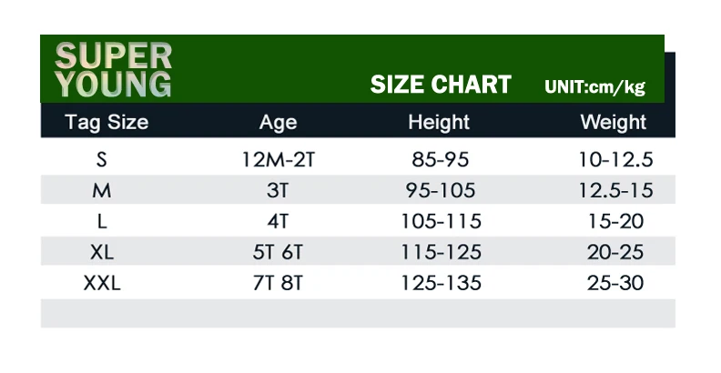
Task: Click the 105-115 height value
Action: coord(441,221)
